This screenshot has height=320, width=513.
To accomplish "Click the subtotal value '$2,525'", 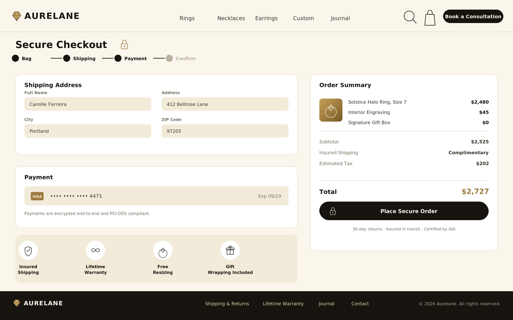I will [x=480, y=142].
